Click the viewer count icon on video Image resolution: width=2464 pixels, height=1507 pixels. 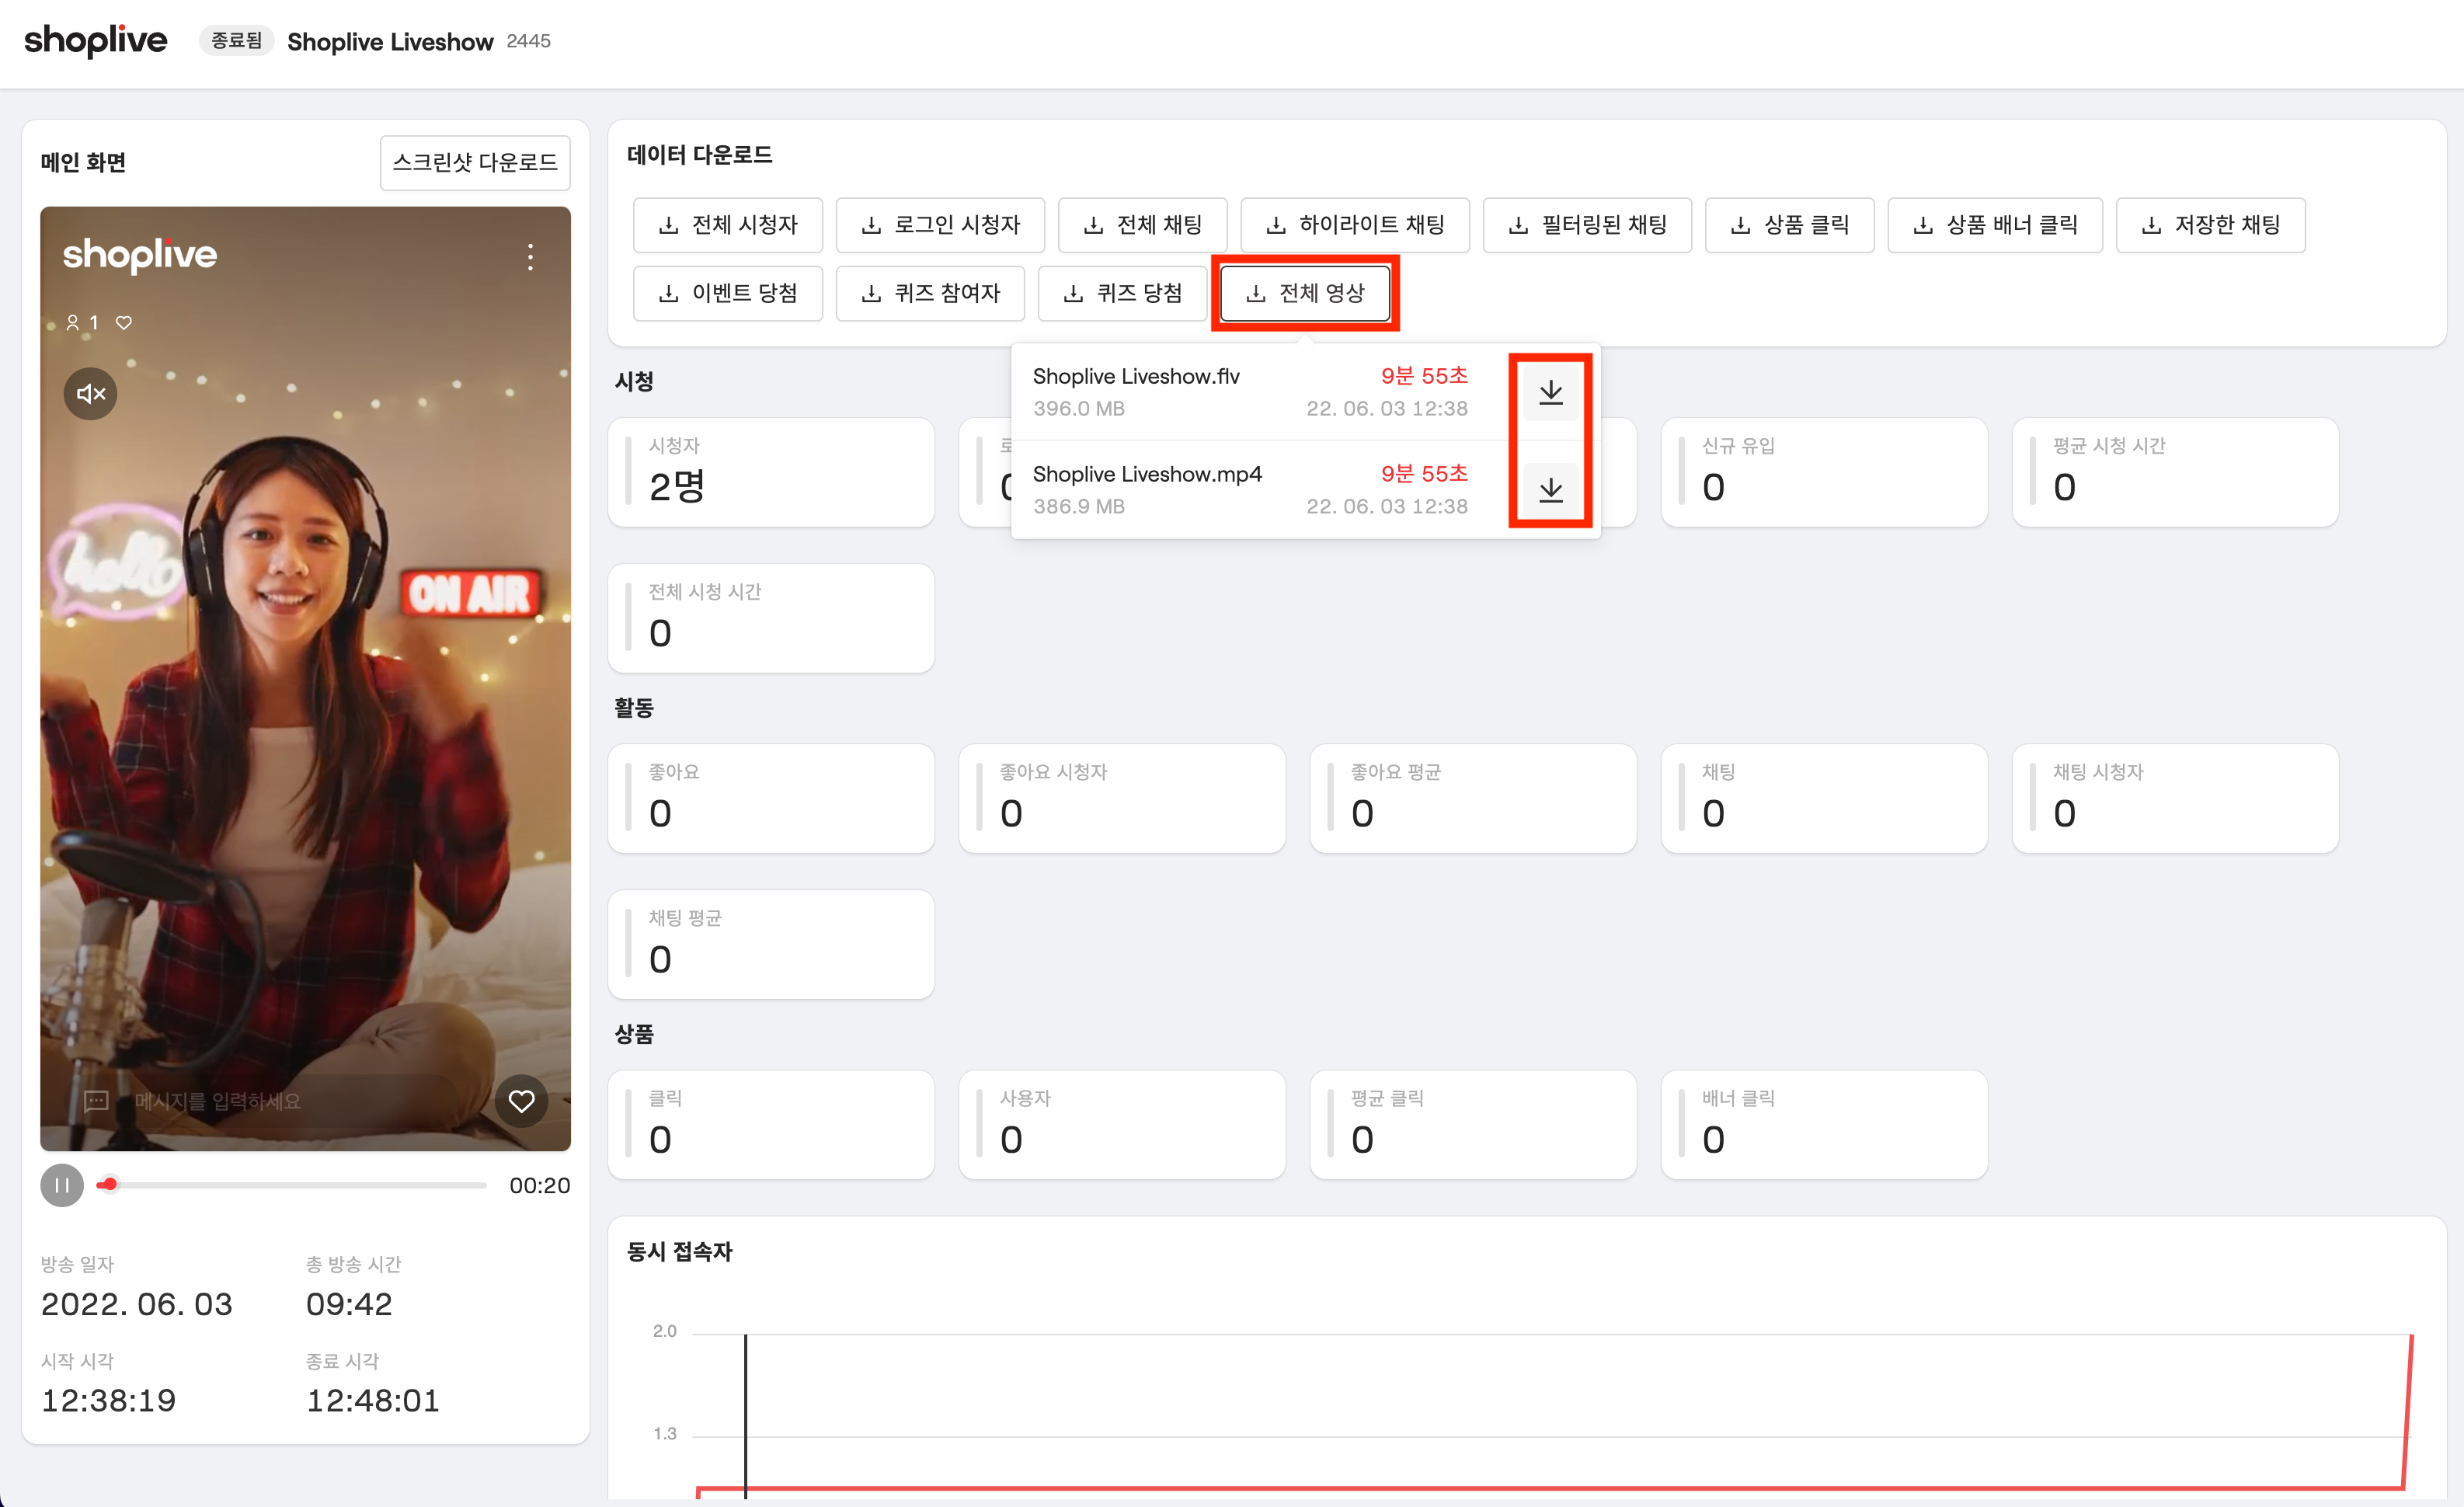coord(73,322)
